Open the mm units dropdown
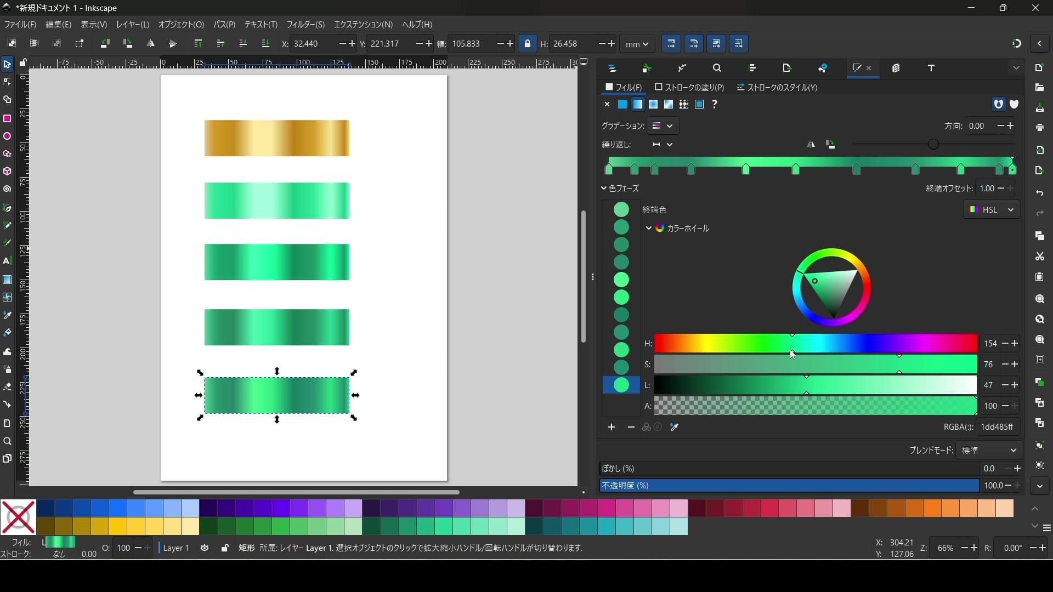Image resolution: width=1053 pixels, height=592 pixels. tap(637, 44)
